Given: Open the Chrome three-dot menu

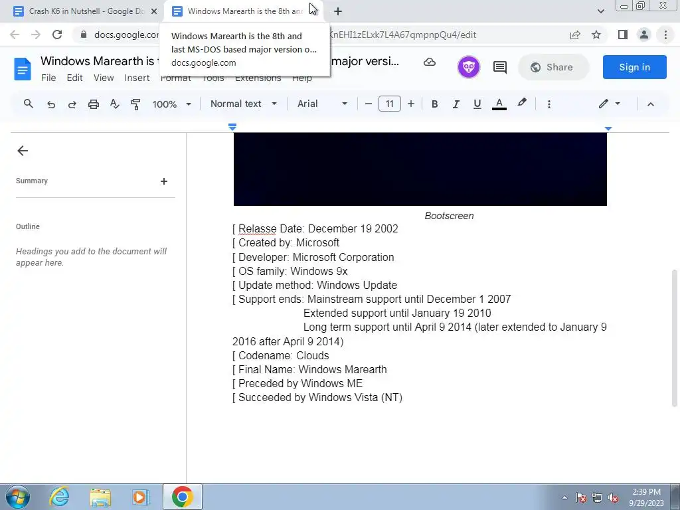Looking at the screenshot, I should [x=665, y=35].
